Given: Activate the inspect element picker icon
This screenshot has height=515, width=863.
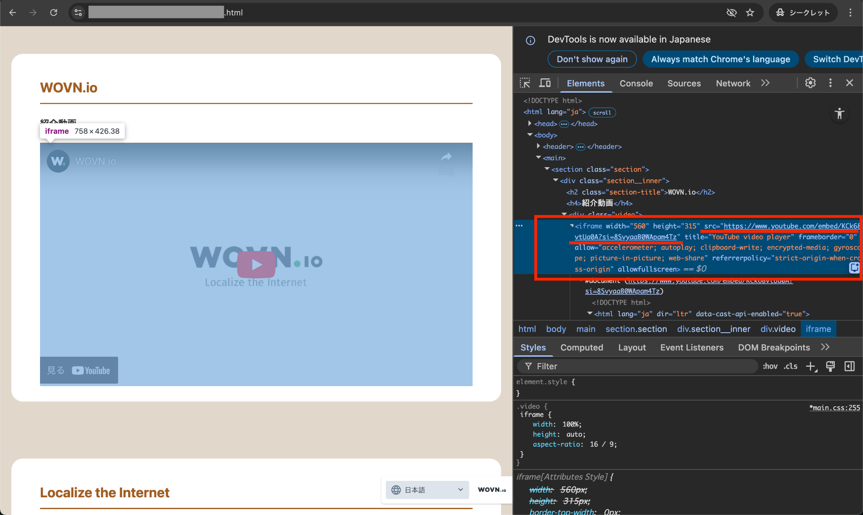Looking at the screenshot, I should pos(525,83).
